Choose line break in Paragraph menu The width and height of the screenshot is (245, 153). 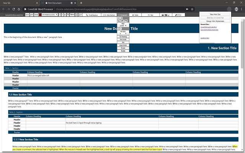point(123,39)
